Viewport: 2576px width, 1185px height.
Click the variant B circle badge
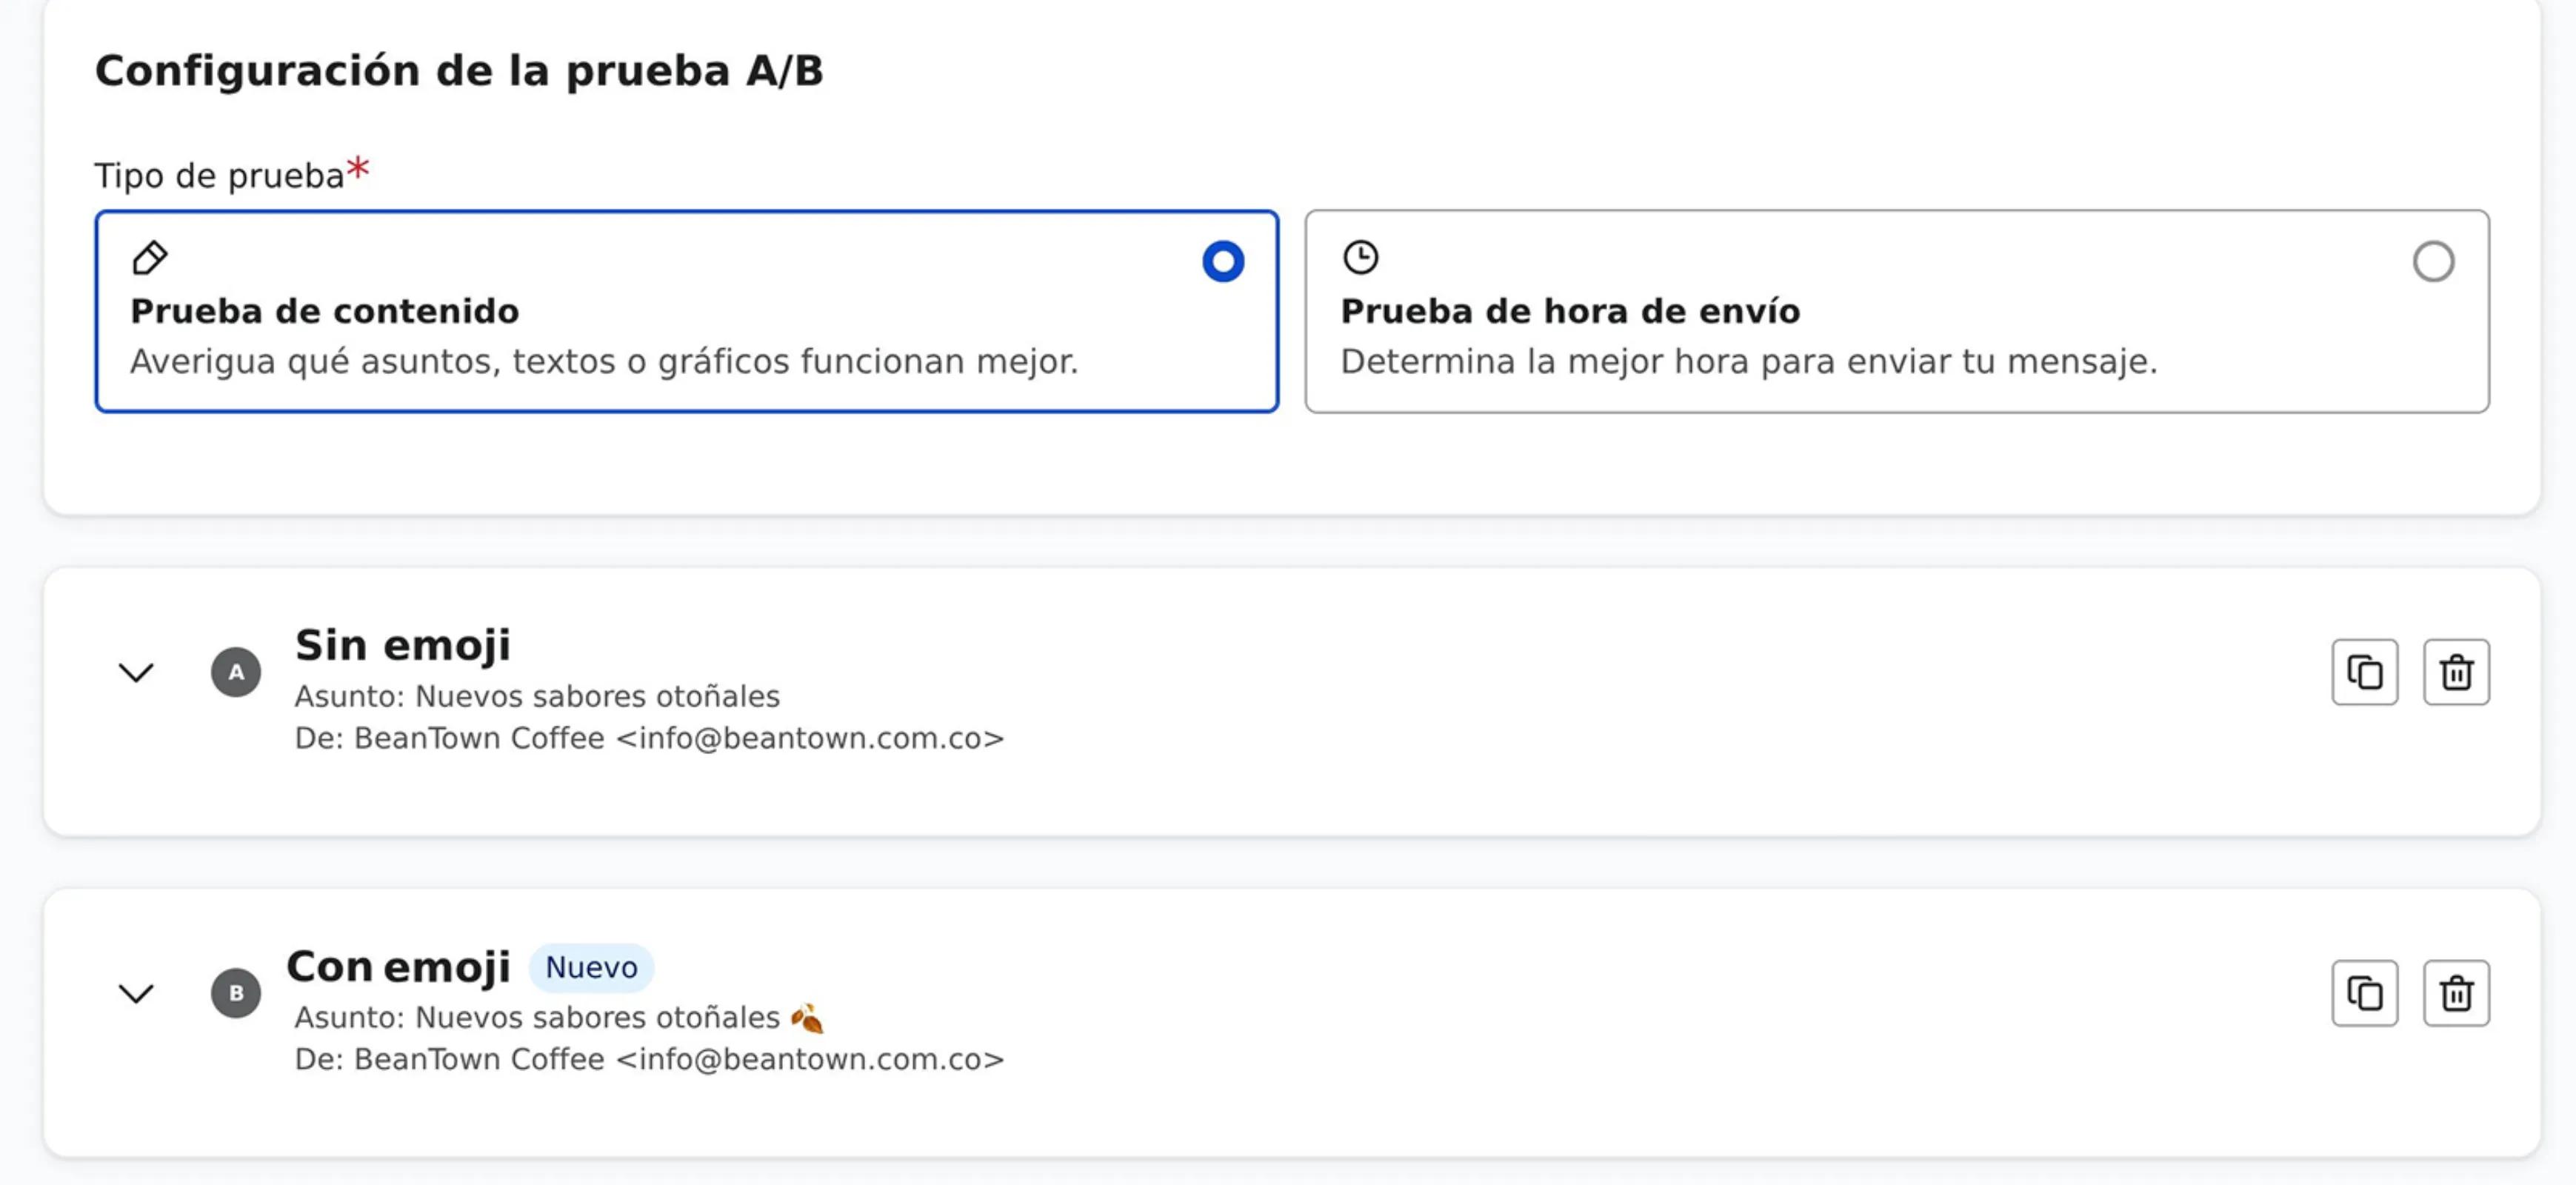[236, 993]
